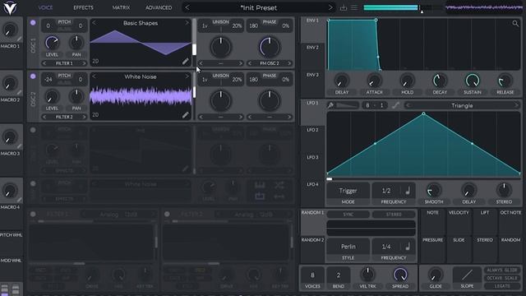The image size is (526, 296).
Task: Open the hamburger preset menu icon
Action: (x=354, y=7)
